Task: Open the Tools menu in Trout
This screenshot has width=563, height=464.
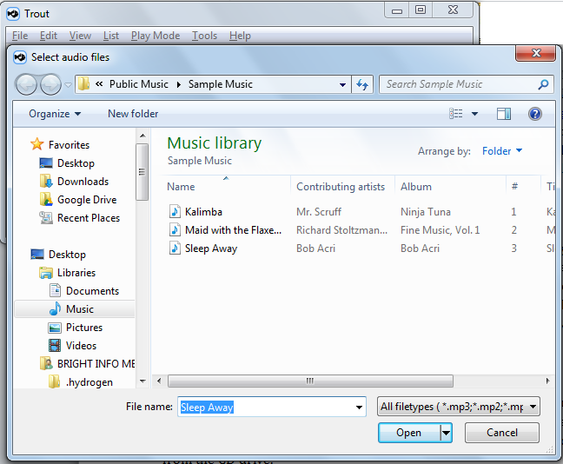Action: point(204,36)
